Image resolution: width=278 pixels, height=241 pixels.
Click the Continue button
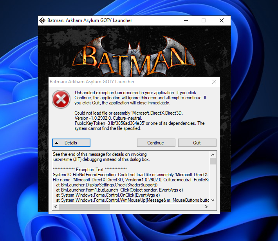click(156, 143)
